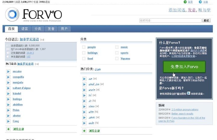Viewport: 217px width, 140px height.
Task: Open the 用户 users tab
Action: [64, 29]
